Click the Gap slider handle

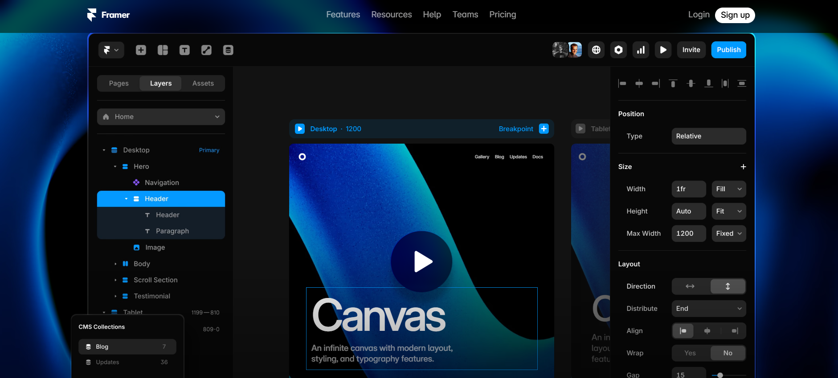(x=720, y=375)
